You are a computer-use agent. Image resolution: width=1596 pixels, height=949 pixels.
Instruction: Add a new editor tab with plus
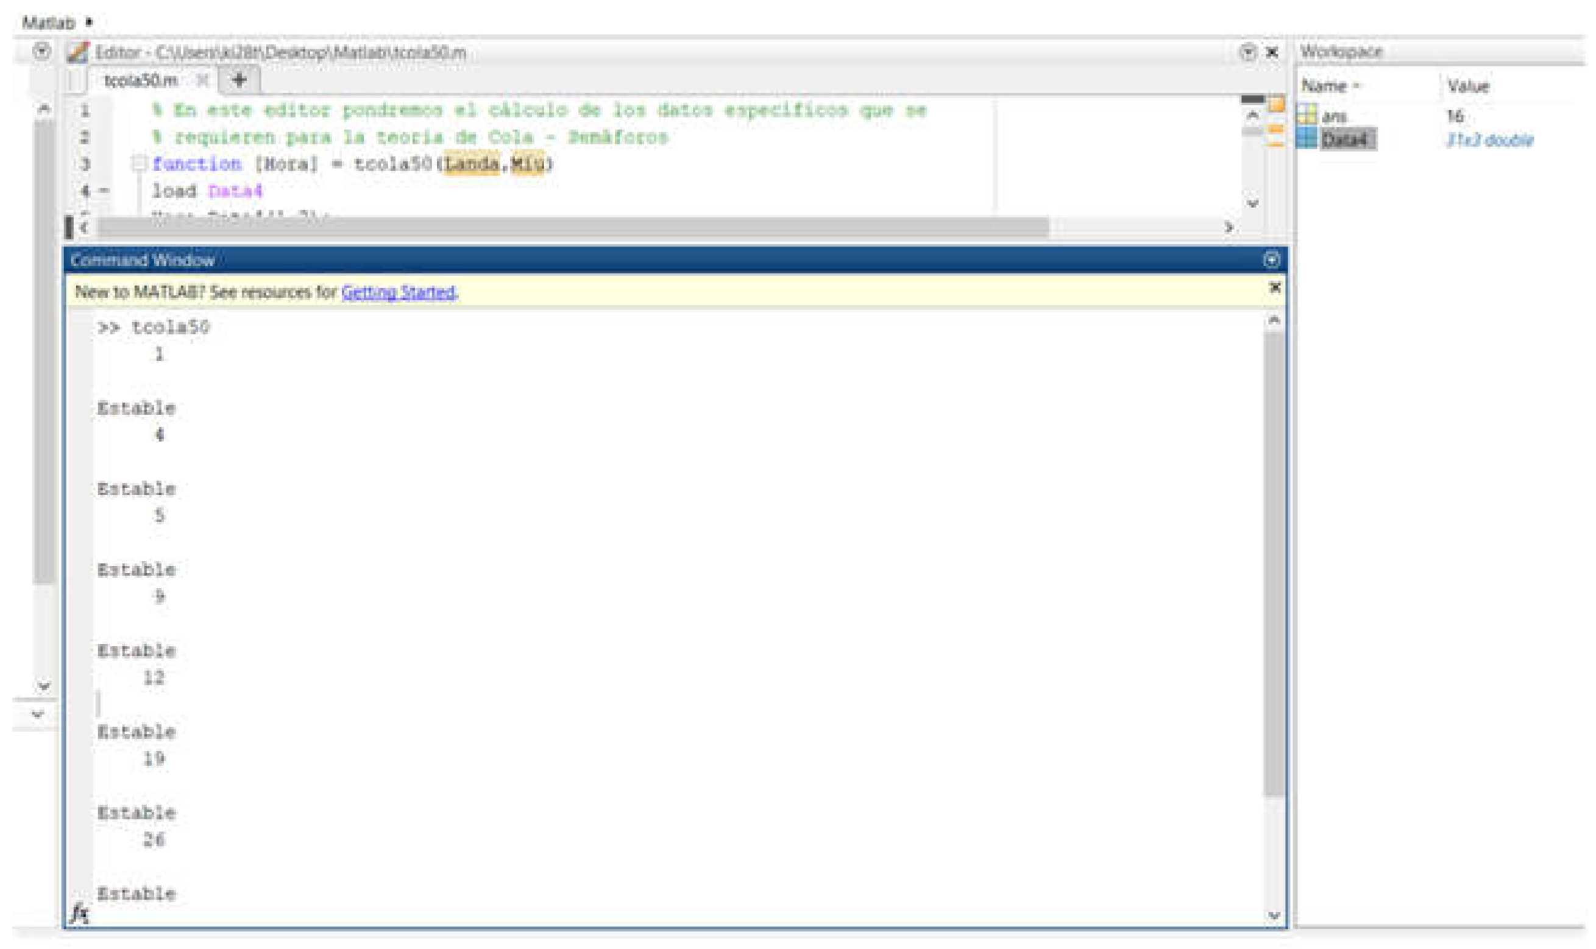(239, 80)
